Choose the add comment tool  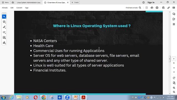coord(4,22)
